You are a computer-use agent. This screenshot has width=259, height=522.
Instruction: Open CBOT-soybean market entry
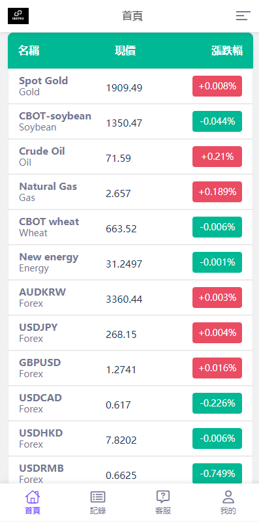(x=130, y=121)
